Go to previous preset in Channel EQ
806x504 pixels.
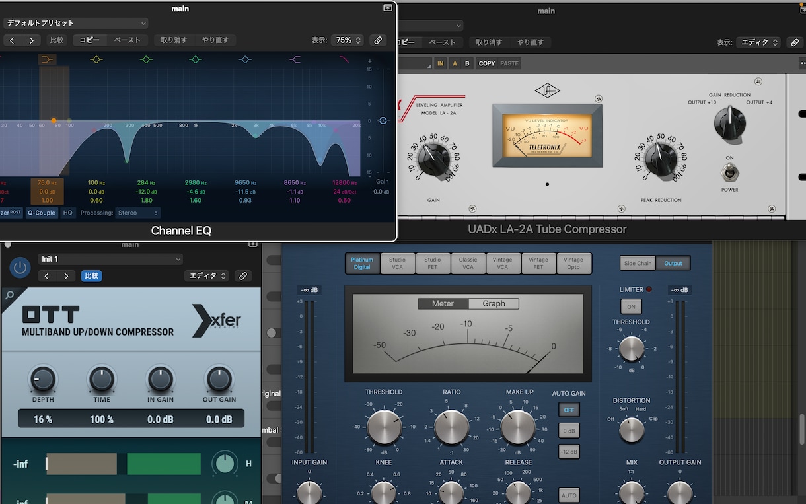coord(13,40)
